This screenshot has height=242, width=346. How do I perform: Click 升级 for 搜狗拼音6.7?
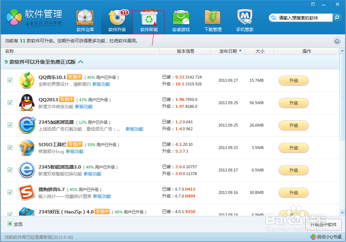tap(293, 193)
